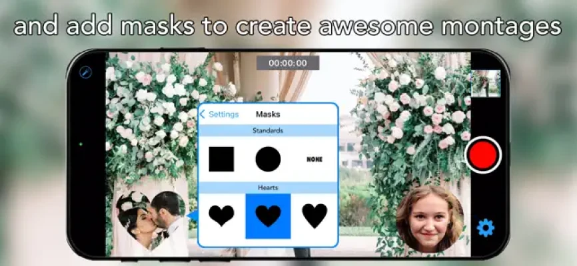The image size is (577, 266).
Task: Select the circular girl's face overlay
Action: click(430, 218)
